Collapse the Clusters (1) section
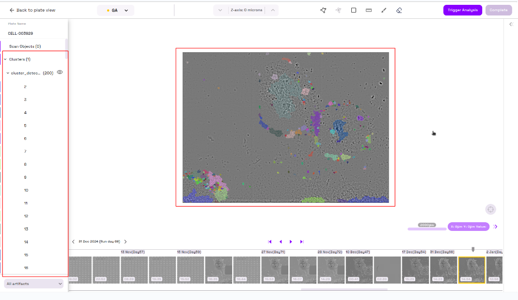 pos(5,59)
